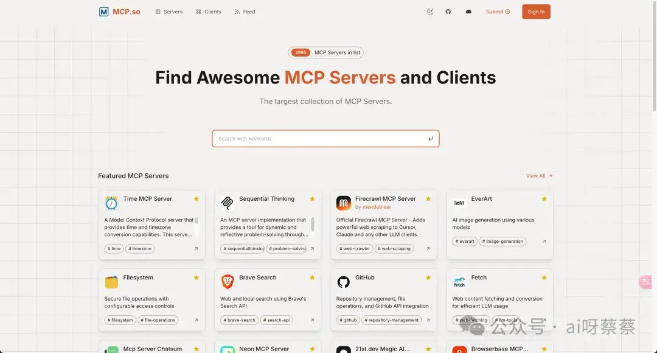Image resolution: width=657 pixels, height=353 pixels.
Task: Click the Firecrawl MCP Server logo icon
Action: (x=343, y=203)
